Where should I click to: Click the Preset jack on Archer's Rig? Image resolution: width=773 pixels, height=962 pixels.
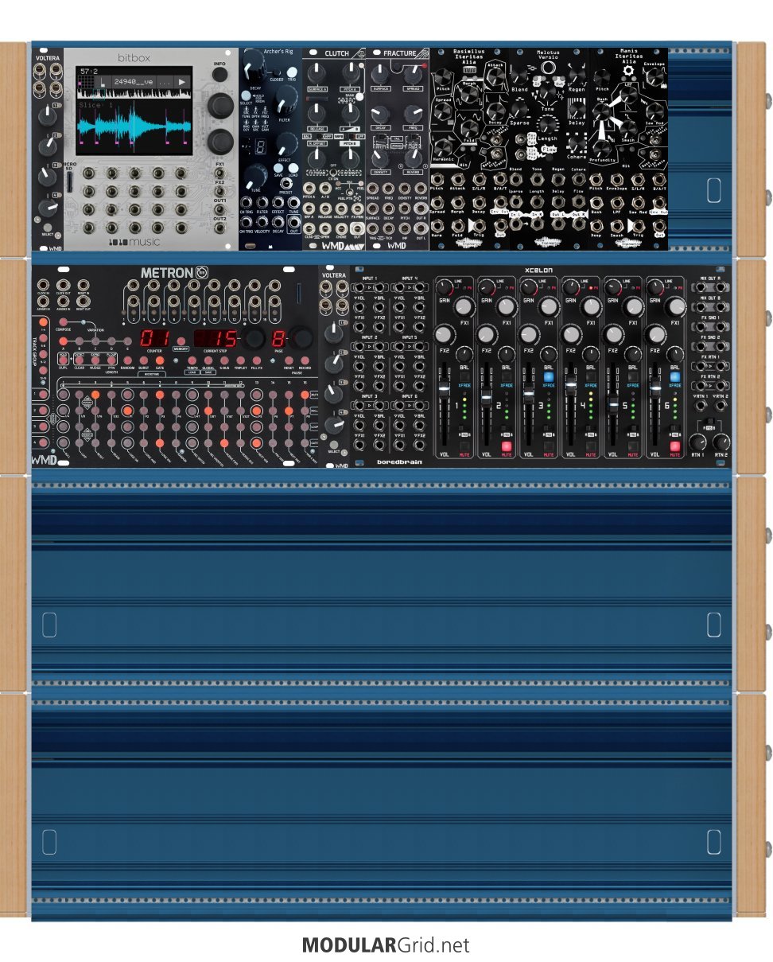click(286, 184)
